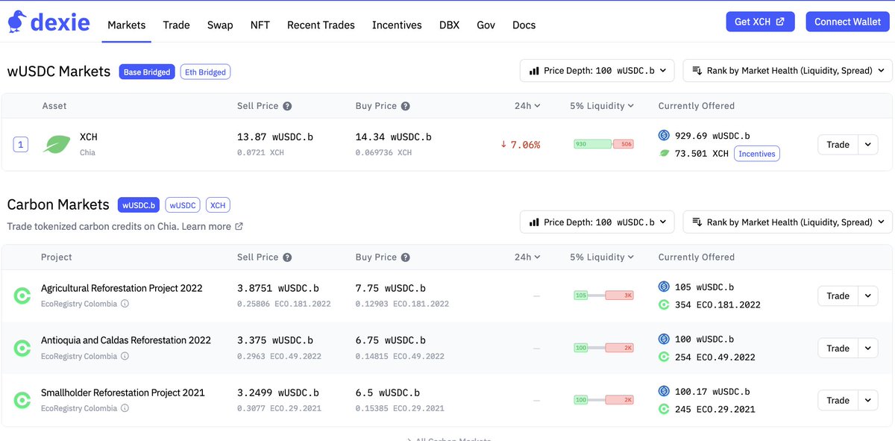Open the Incentives navigation tab

(397, 25)
